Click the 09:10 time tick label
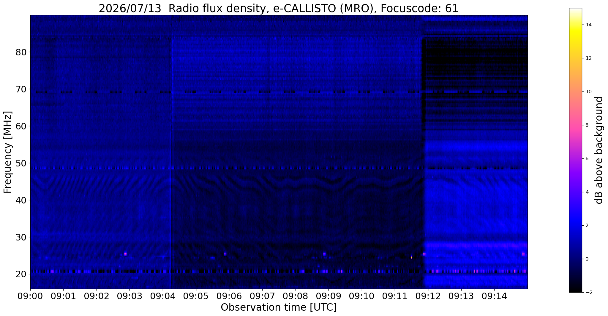Viewport: 608px width, 316px height. point(362,296)
